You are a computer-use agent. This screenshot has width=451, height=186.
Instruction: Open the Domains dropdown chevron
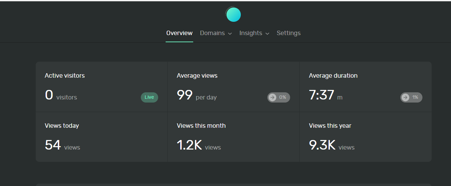pyautogui.click(x=230, y=33)
